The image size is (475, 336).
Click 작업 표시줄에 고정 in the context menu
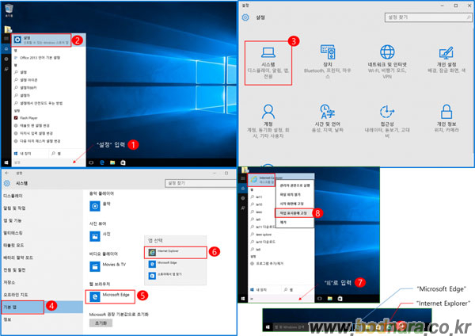[294, 213]
